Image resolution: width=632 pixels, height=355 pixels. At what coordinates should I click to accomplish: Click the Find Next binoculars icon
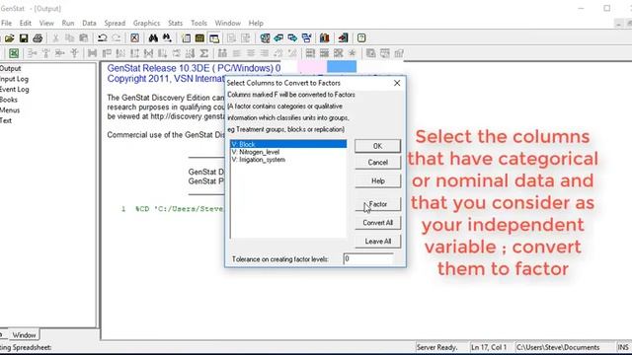click(167, 38)
